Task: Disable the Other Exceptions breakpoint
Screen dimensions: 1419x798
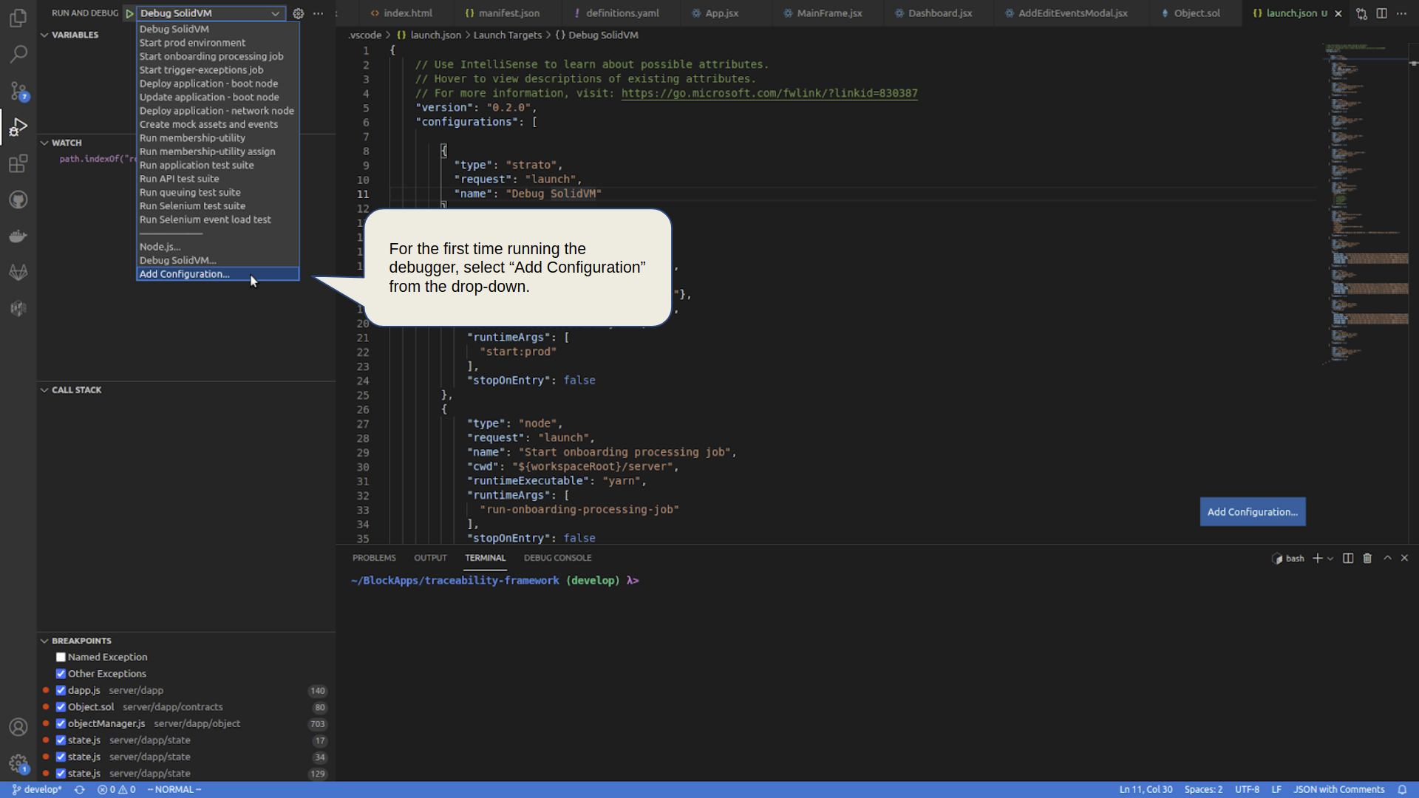Action: [61, 673]
